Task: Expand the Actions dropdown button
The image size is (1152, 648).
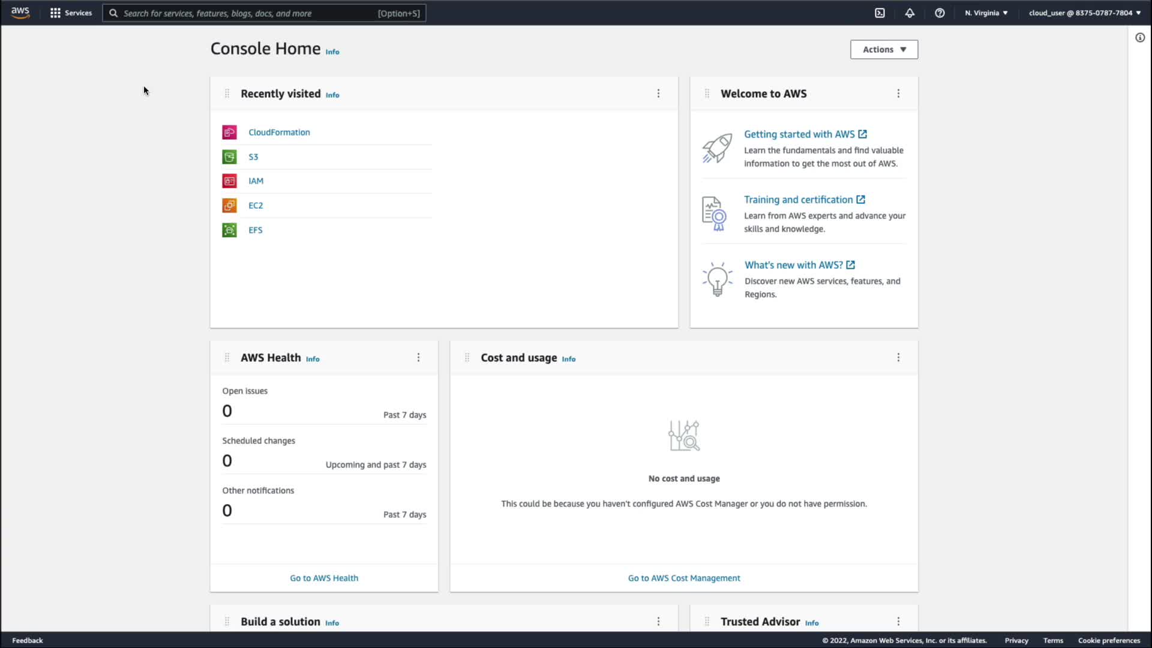Action: (884, 49)
